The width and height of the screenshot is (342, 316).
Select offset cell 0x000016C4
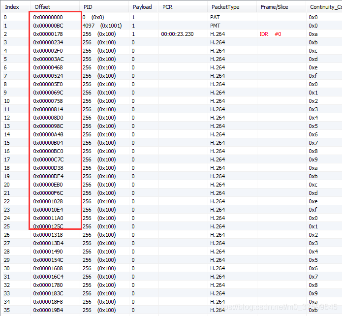(x=48, y=277)
